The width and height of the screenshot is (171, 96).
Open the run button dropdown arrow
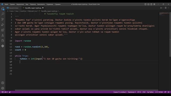point(163,8)
